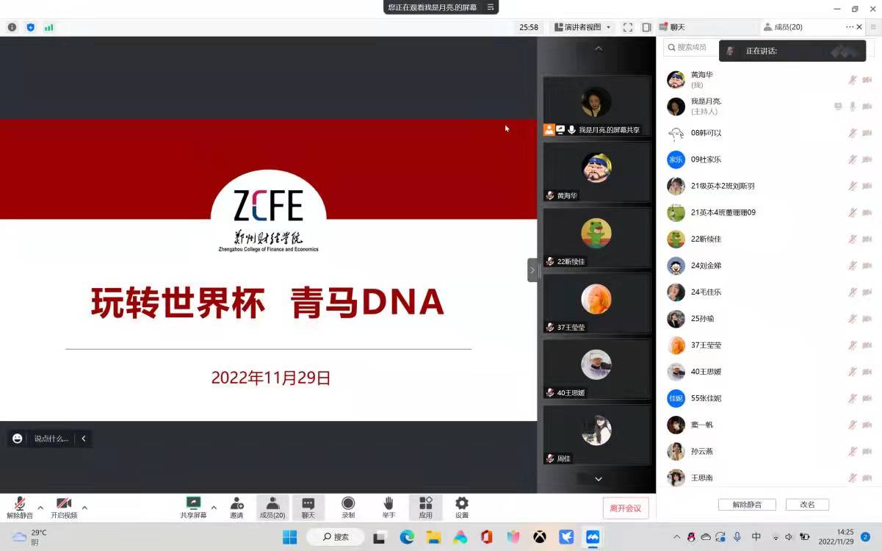Screen dimensions: 882x551
Task: Toggle microphone icon in 09杜家乐 row
Action: (x=853, y=159)
